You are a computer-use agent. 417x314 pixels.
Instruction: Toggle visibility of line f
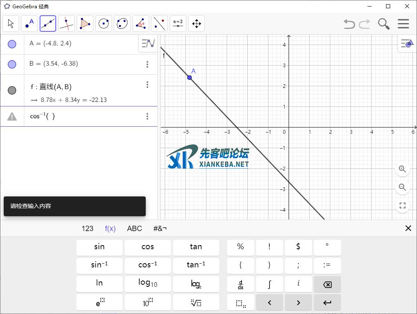tap(12, 90)
